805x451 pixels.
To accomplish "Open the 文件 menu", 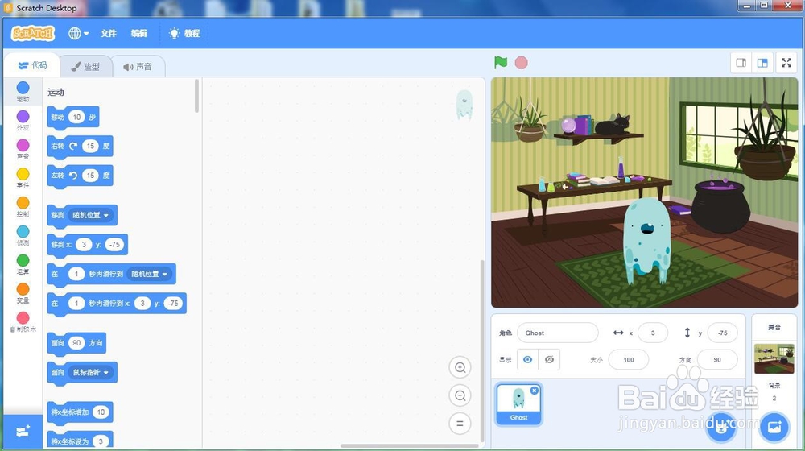I will (x=109, y=33).
